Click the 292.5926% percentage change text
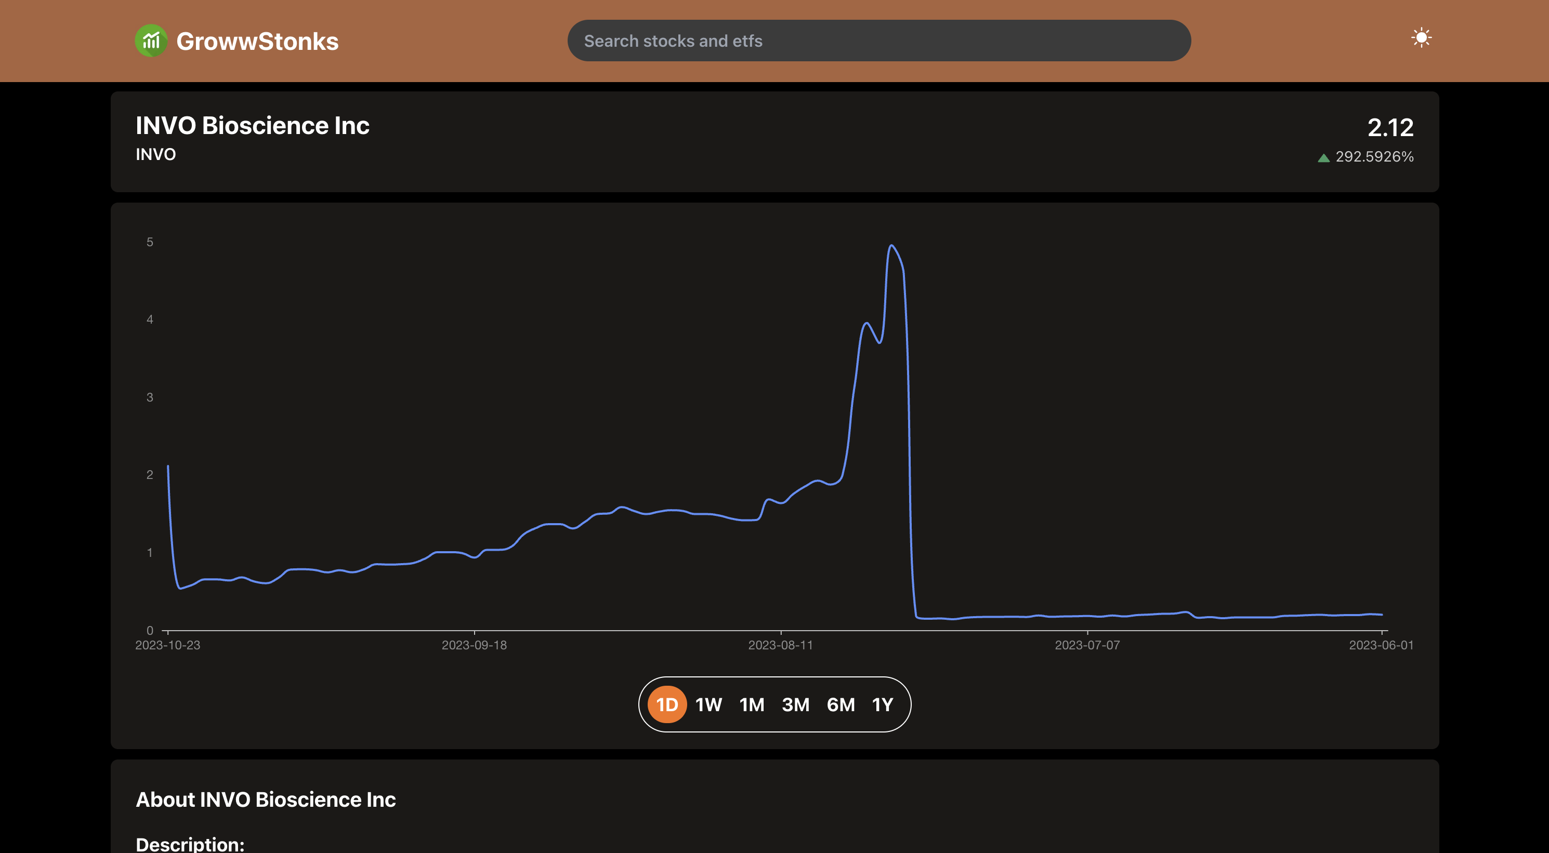 pos(1374,157)
